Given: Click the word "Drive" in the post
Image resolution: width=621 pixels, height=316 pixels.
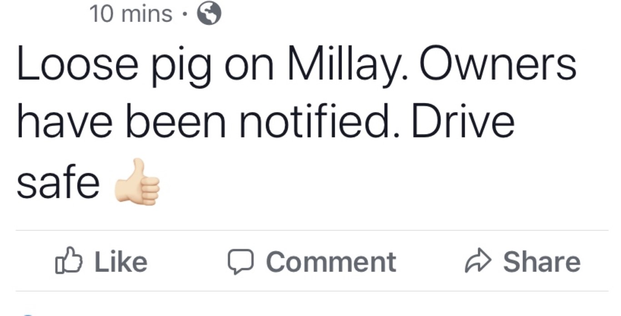Looking at the screenshot, I should [x=463, y=124].
